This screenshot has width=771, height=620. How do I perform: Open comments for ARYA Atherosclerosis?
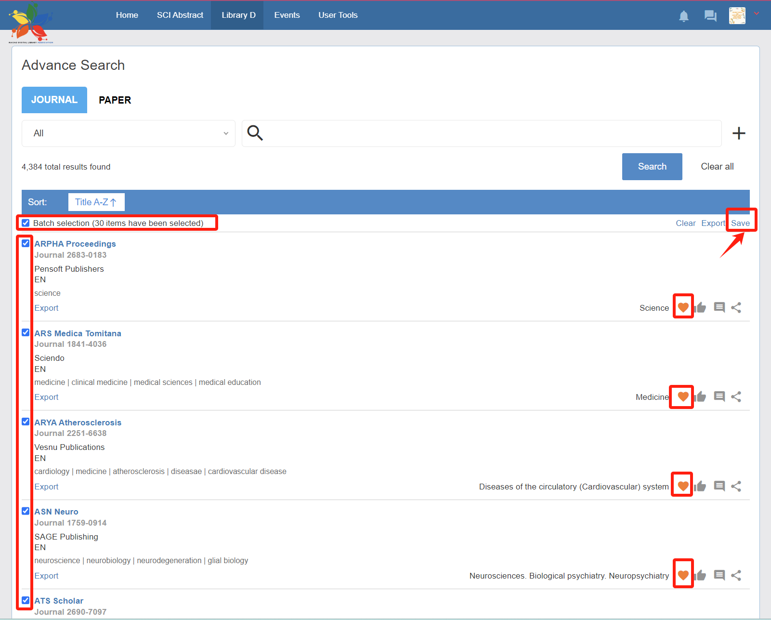(719, 486)
